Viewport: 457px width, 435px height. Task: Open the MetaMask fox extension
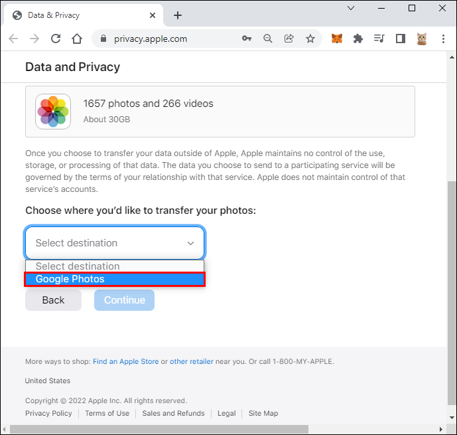(x=337, y=39)
